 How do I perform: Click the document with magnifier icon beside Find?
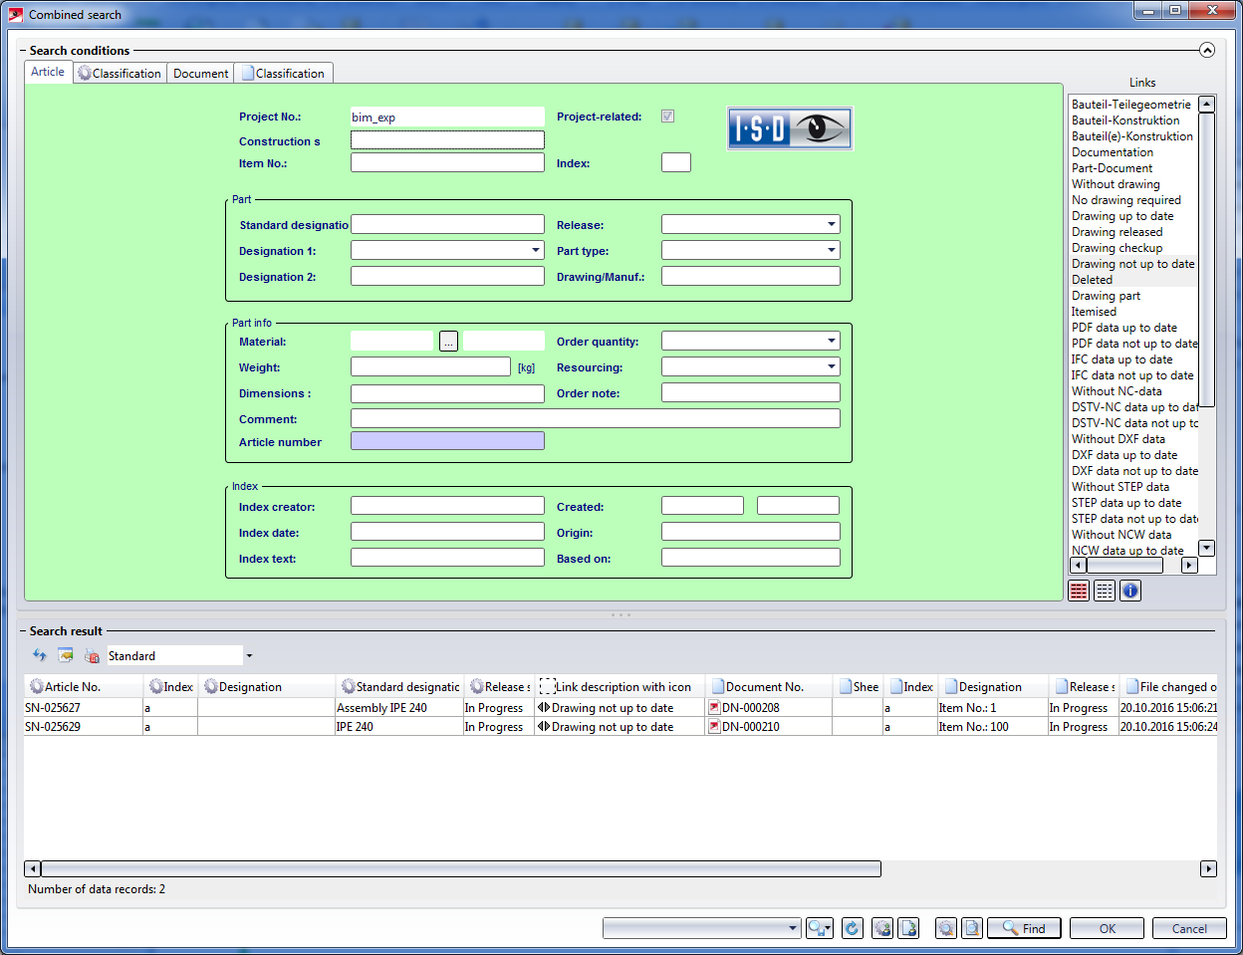[972, 928]
